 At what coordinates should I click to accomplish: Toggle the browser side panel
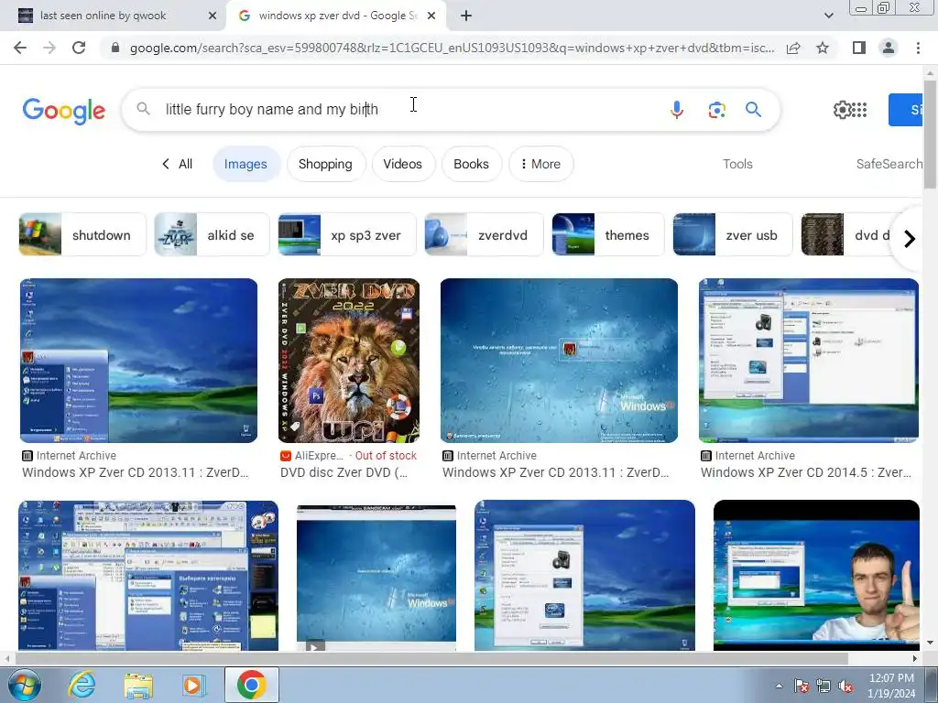[859, 48]
